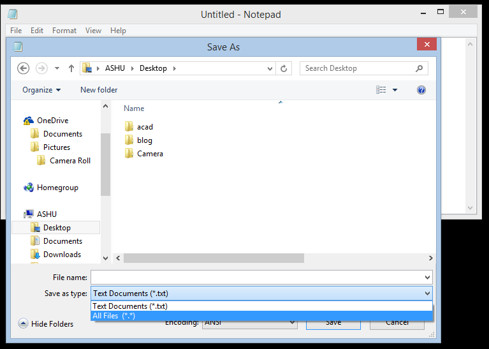Screen dimensions: 489x349
Task: Select Desktop in the navigation pane
Action: (56, 228)
